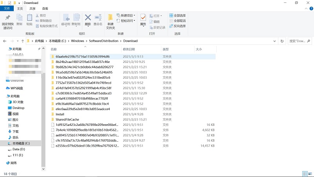Click 全部取消 to deselect everything
314x177 pixels.
point(177,20)
